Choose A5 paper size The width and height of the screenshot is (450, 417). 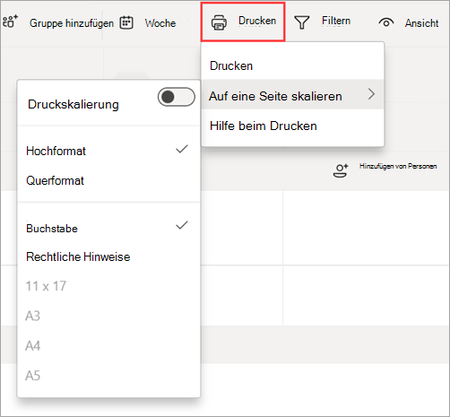pyautogui.click(x=108, y=376)
